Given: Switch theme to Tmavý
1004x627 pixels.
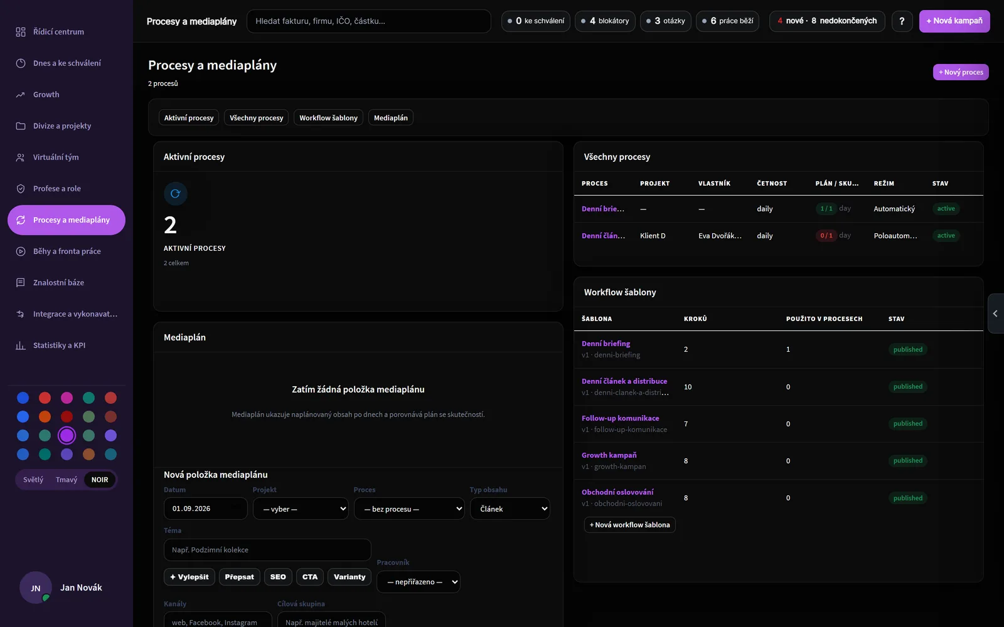Looking at the screenshot, I should click(67, 480).
